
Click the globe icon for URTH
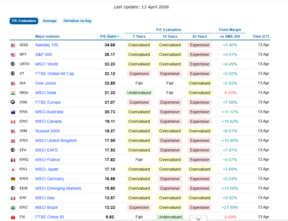(13, 64)
